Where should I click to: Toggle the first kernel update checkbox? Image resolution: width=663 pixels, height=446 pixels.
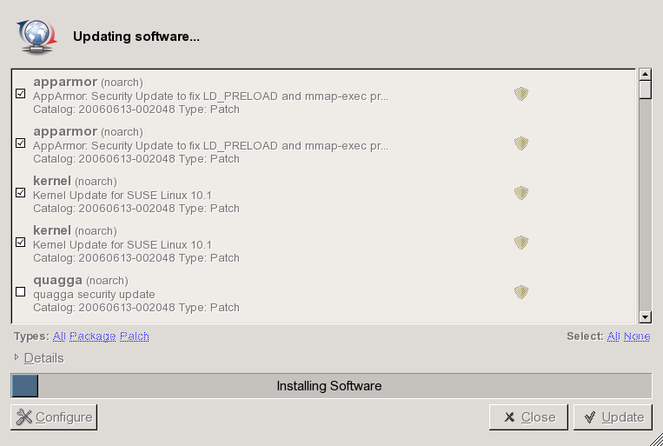point(21,193)
